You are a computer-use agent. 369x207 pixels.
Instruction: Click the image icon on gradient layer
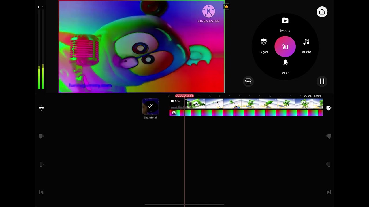[174, 113]
